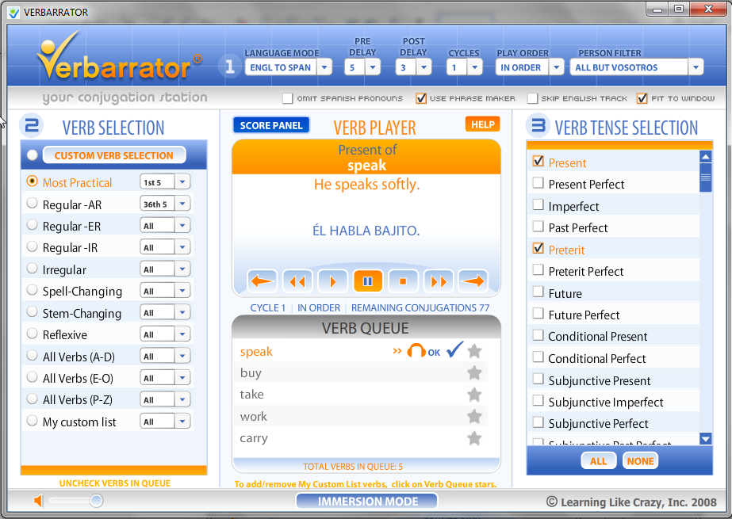Screen dimensions: 732x519
Task: Click NONE to clear tenses
Action: pyautogui.click(x=640, y=460)
